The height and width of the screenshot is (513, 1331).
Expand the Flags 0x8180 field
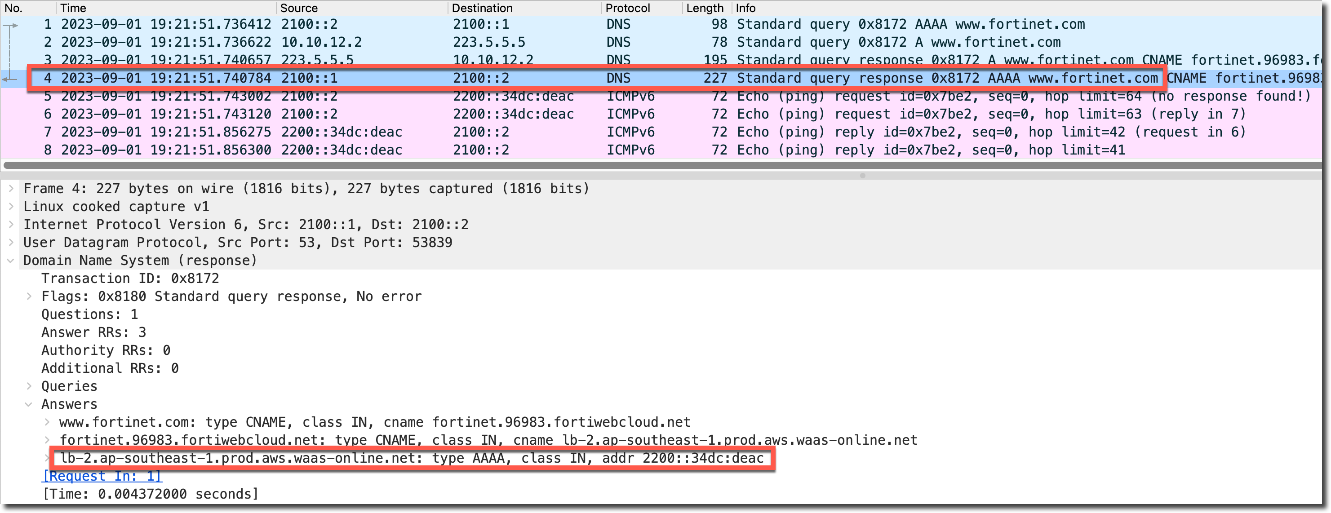pos(29,296)
